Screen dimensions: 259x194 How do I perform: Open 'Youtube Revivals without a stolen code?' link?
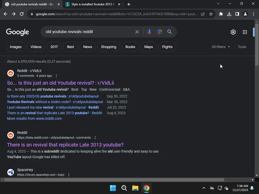(x=55, y=102)
